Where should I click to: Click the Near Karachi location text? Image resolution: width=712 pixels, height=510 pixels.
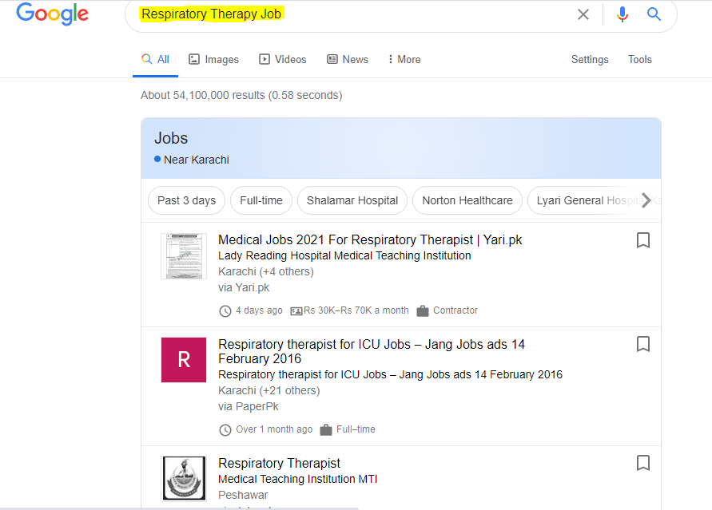click(x=196, y=160)
